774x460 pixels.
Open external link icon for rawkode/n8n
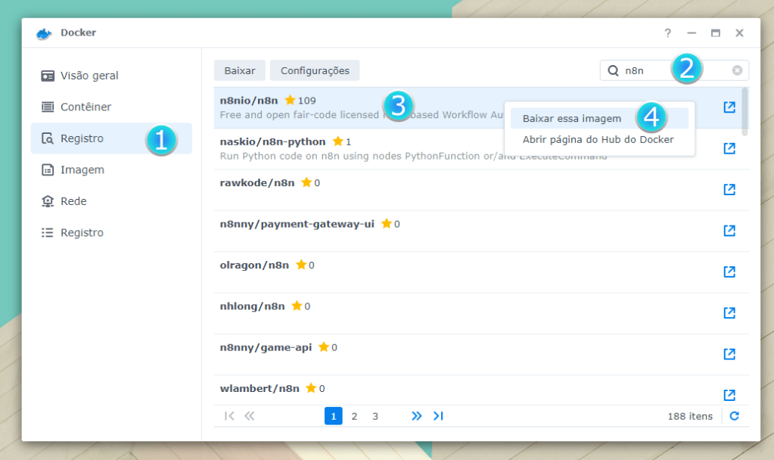pos(729,189)
